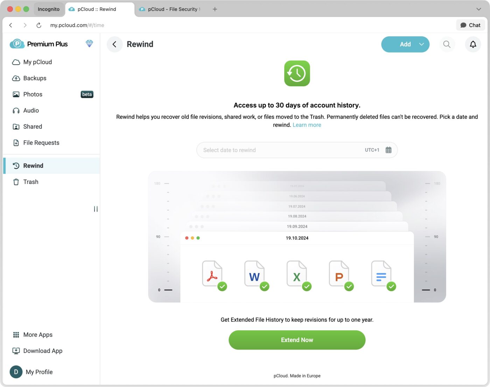Reload the page with browser refresh icon

(x=39, y=25)
